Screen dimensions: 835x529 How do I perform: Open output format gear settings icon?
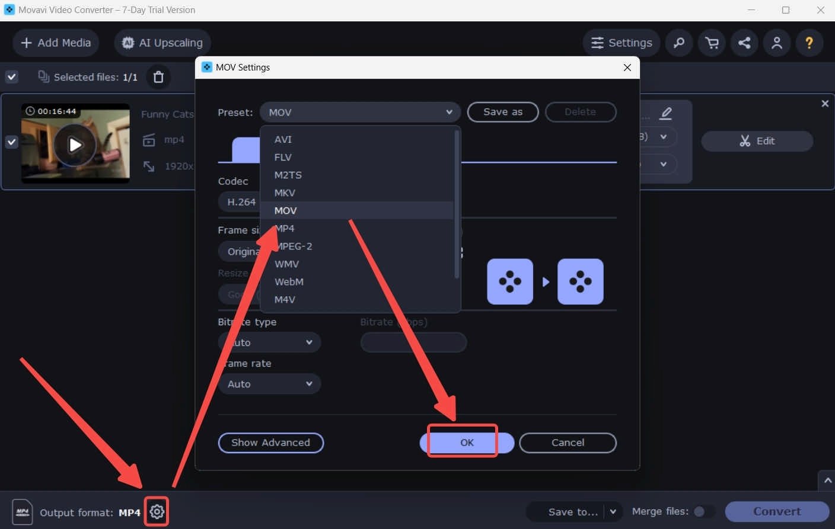click(x=157, y=511)
